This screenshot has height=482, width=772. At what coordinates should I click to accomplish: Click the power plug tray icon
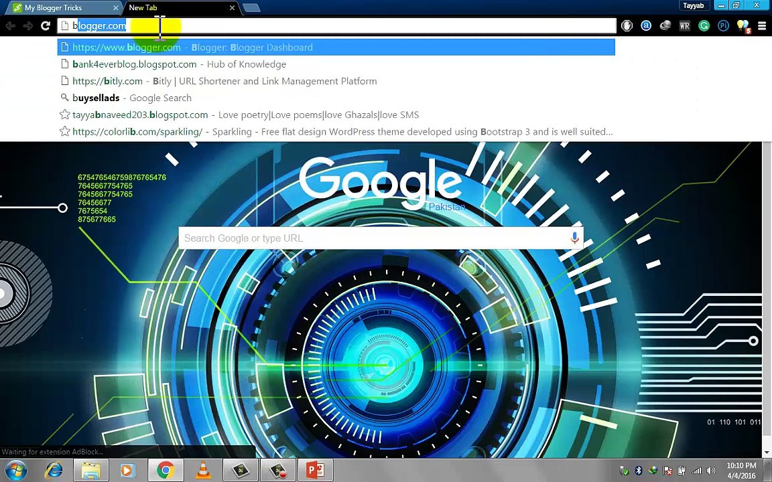point(682,471)
